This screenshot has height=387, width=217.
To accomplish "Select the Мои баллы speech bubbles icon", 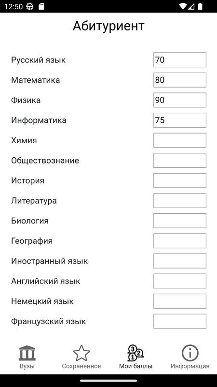I will click(x=136, y=353).
